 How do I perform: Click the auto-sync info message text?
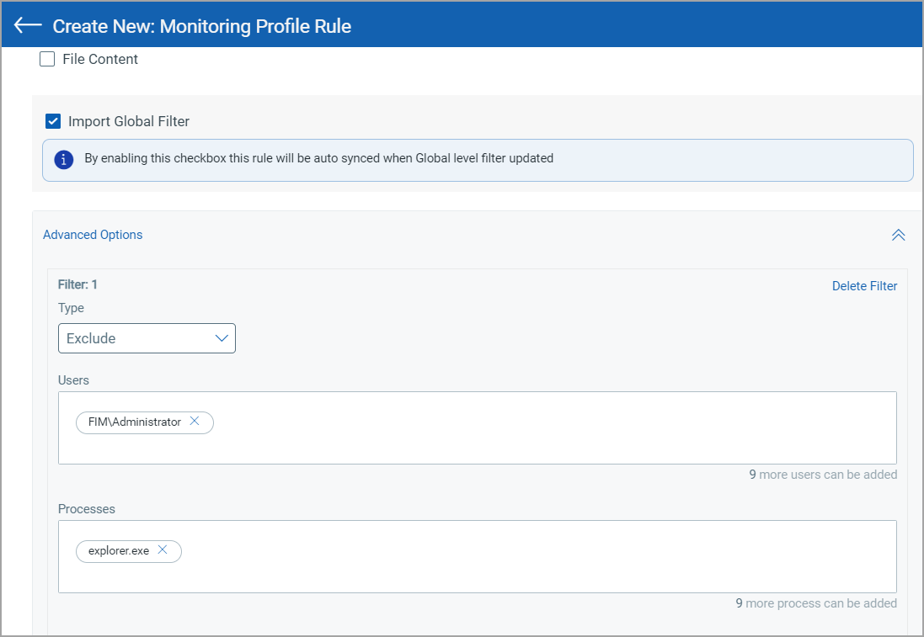[x=318, y=158]
